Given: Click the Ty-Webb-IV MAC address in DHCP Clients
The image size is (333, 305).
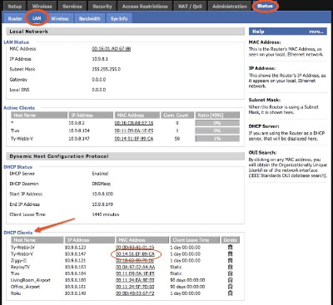Looking at the screenshot, I should pos(135,248).
